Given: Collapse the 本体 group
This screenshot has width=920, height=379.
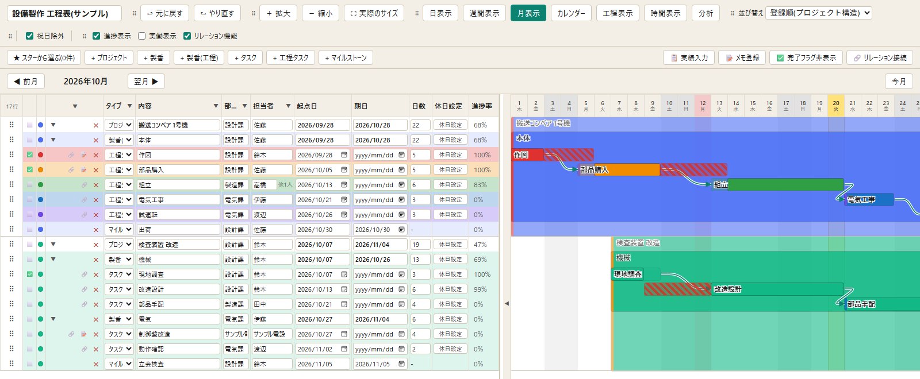Looking at the screenshot, I should pos(53,140).
